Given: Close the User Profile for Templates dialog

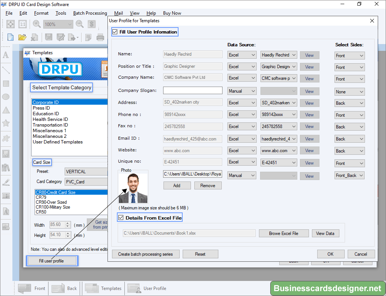Looking at the screenshot, I should (372, 21).
